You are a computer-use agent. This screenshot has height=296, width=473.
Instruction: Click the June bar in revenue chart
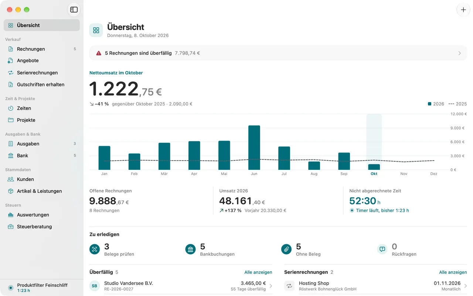(x=254, y=148)
